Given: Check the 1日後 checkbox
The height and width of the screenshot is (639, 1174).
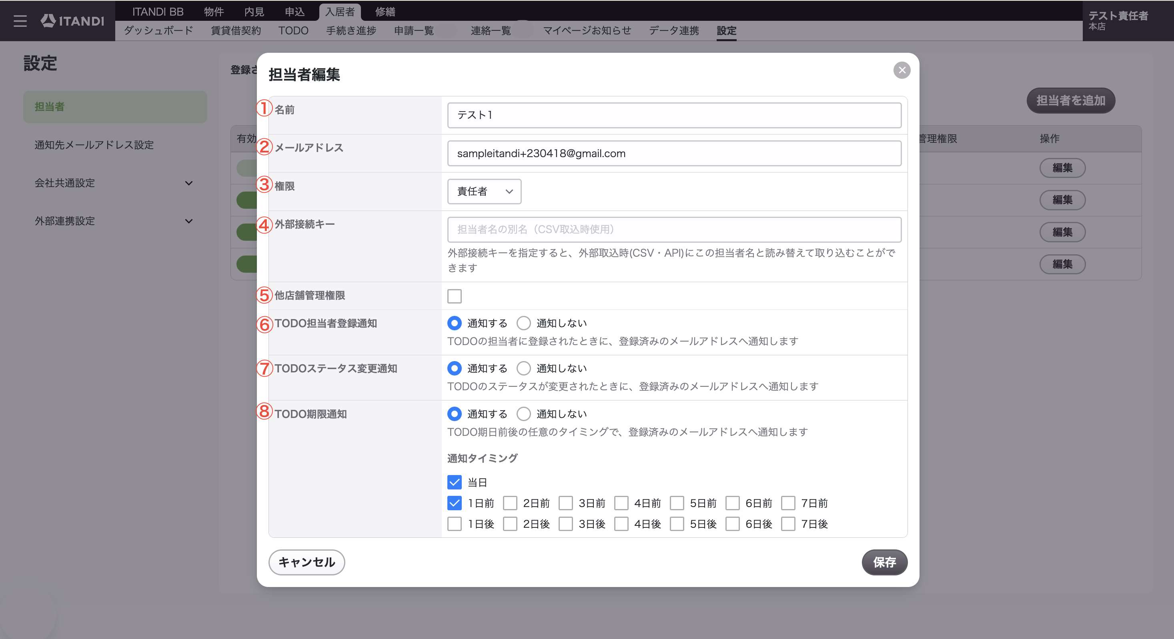Looking at the screenshot, I should [455, 524].
